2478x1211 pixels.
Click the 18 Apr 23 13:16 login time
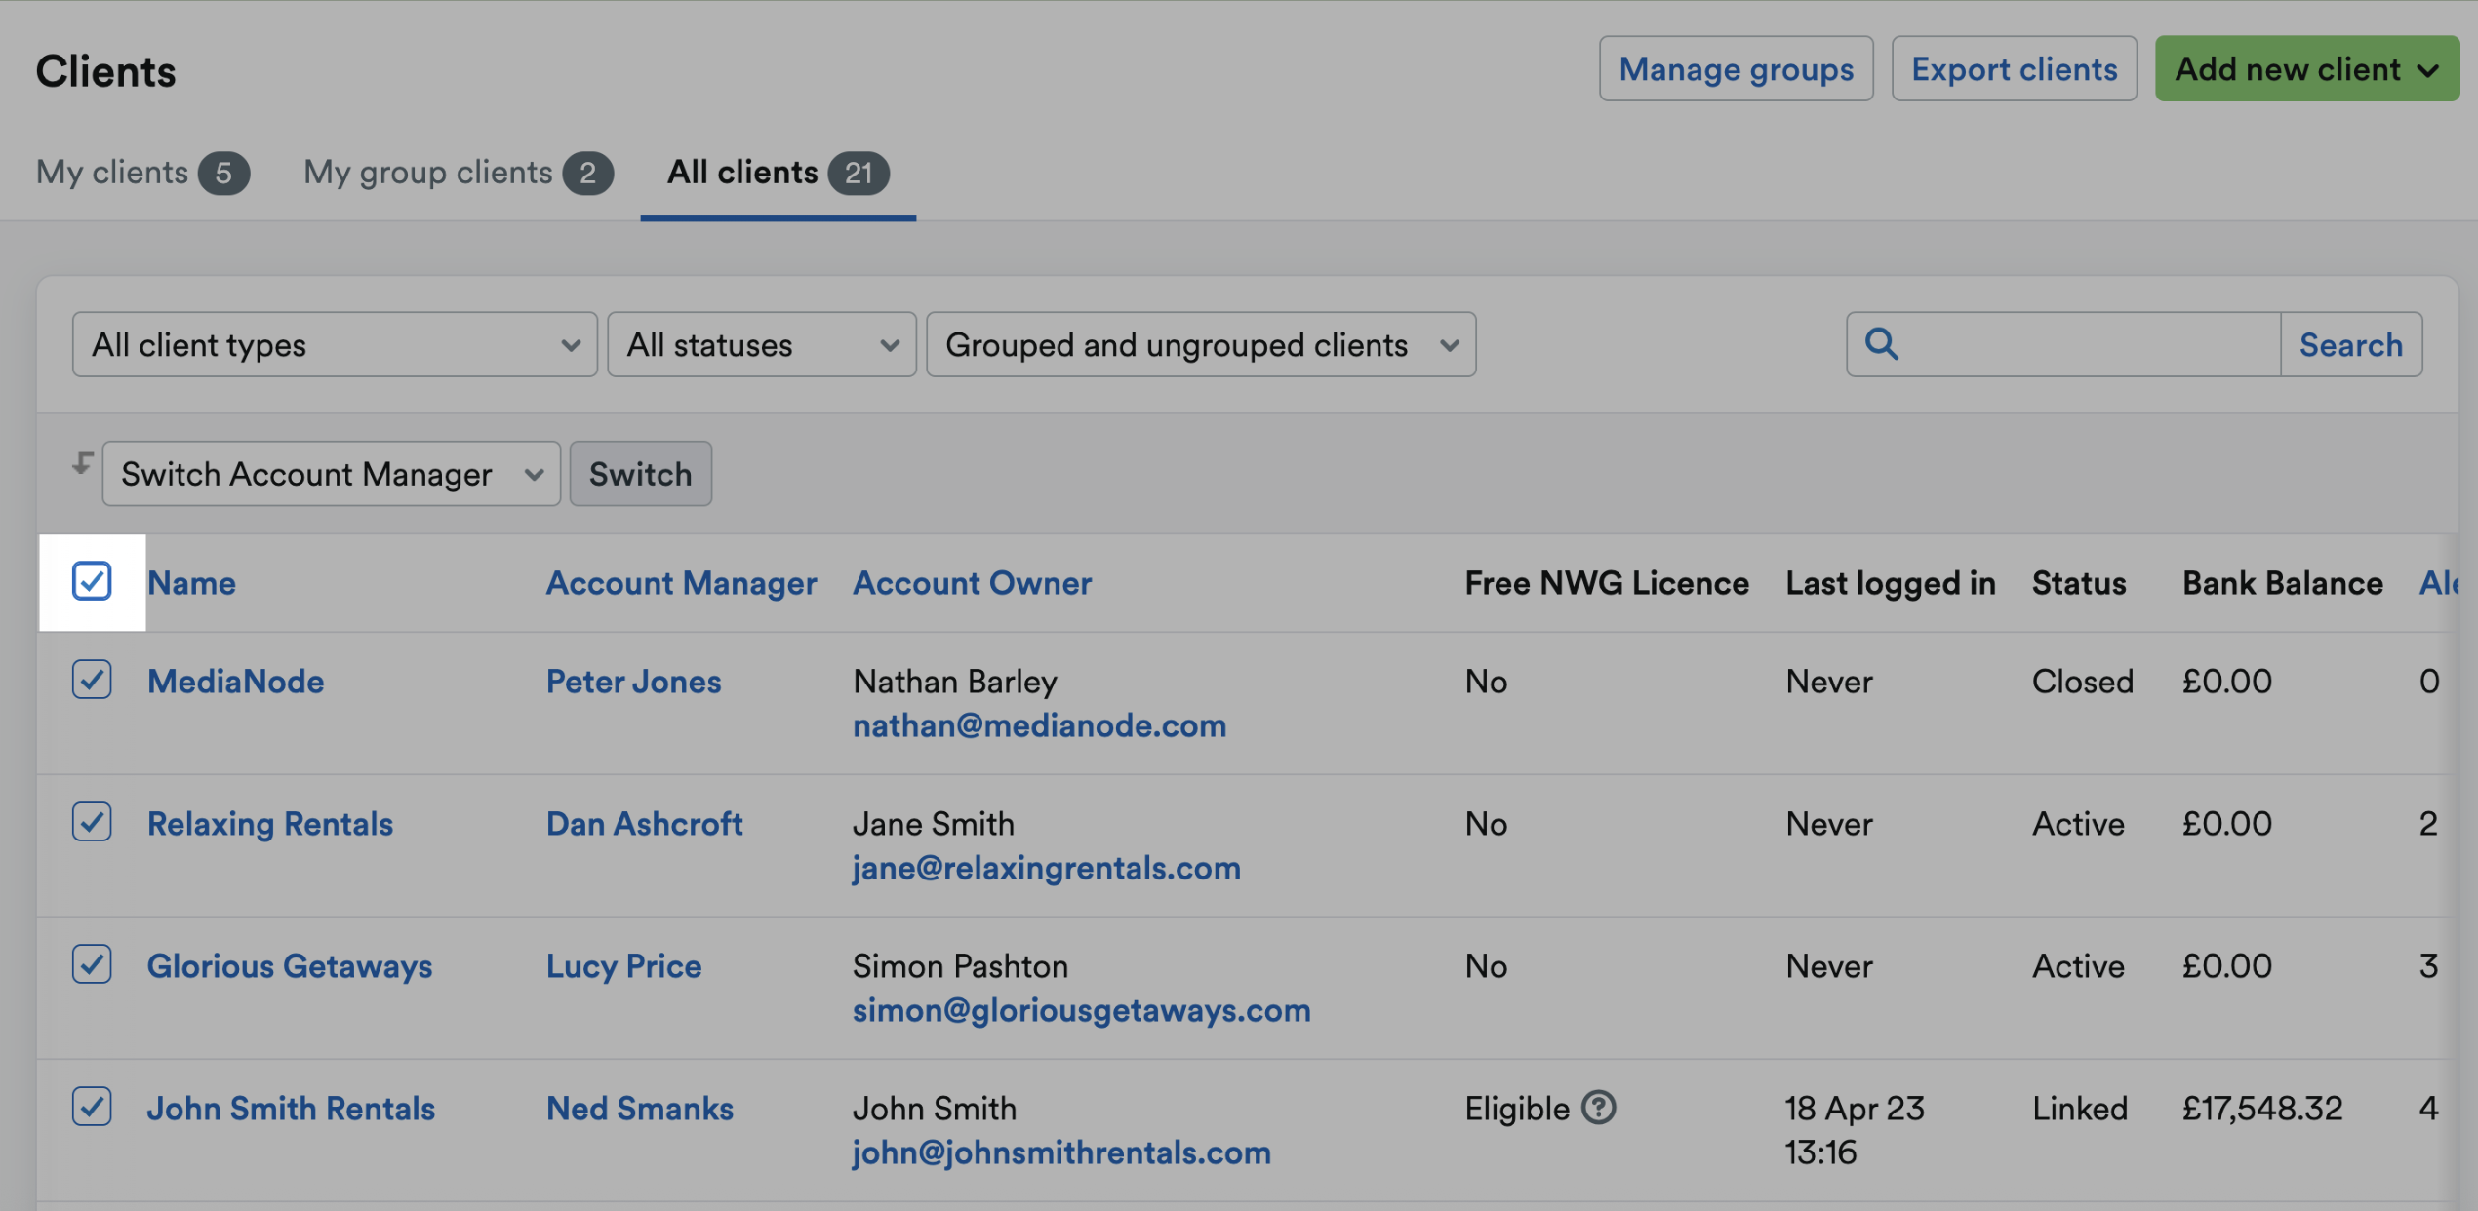coord(1854,1130)
